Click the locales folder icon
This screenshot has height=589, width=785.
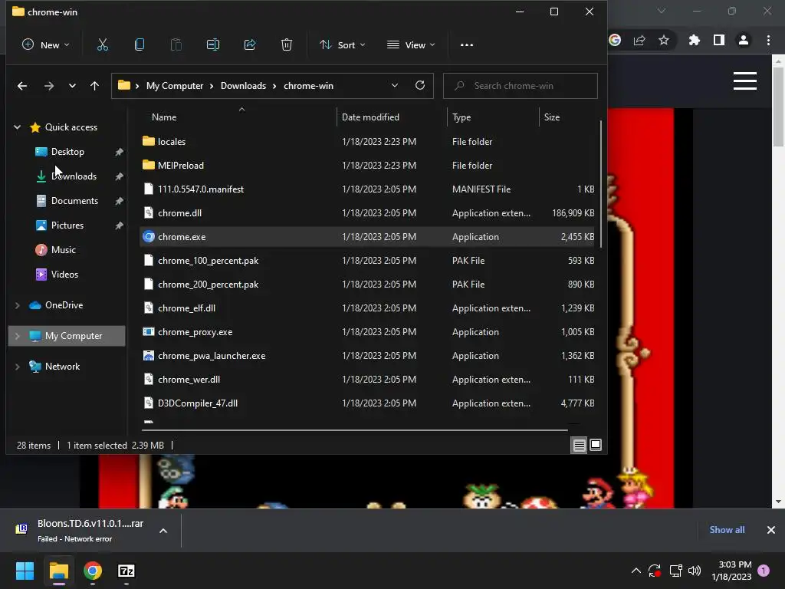[x=148, y=141]
